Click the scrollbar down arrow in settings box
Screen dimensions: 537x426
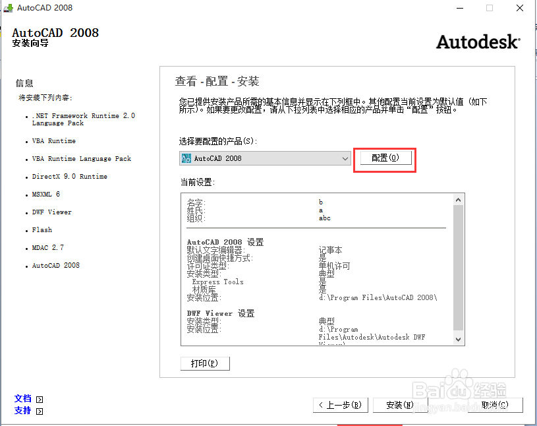tap(459, 340)
